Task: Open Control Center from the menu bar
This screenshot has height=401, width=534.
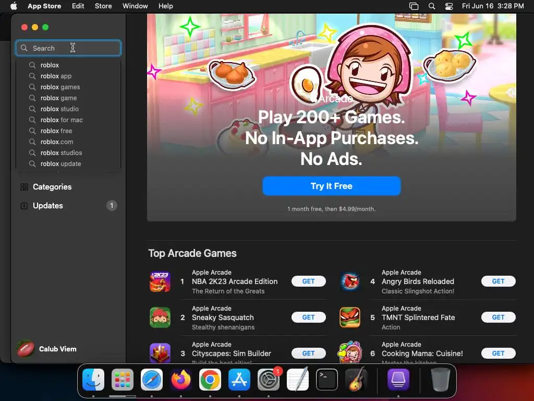Action: pyautogui.click(x=449, y=6)
